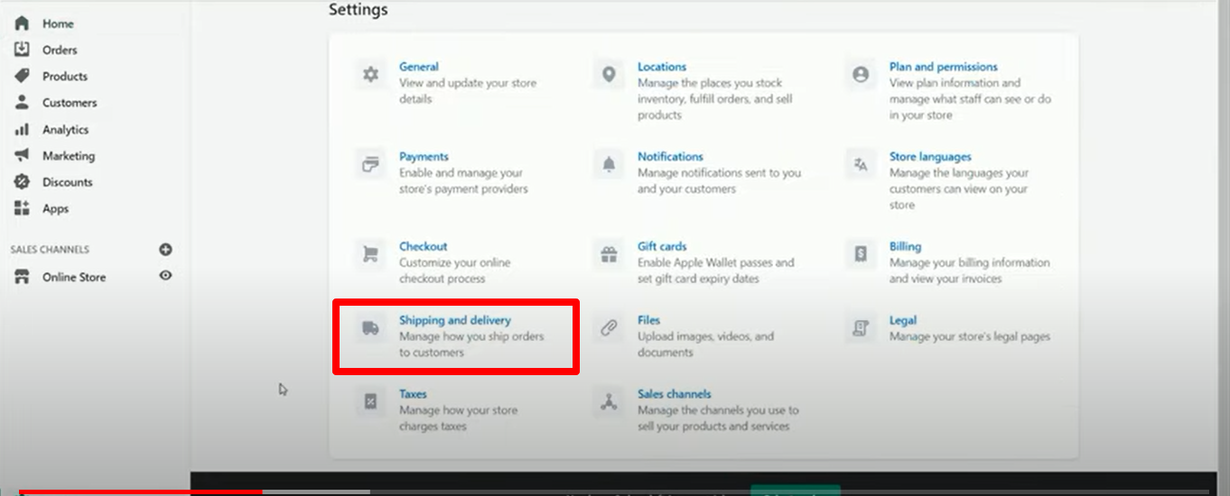
Task: Click text "Manage how you ship orders"
Action: 471,336
